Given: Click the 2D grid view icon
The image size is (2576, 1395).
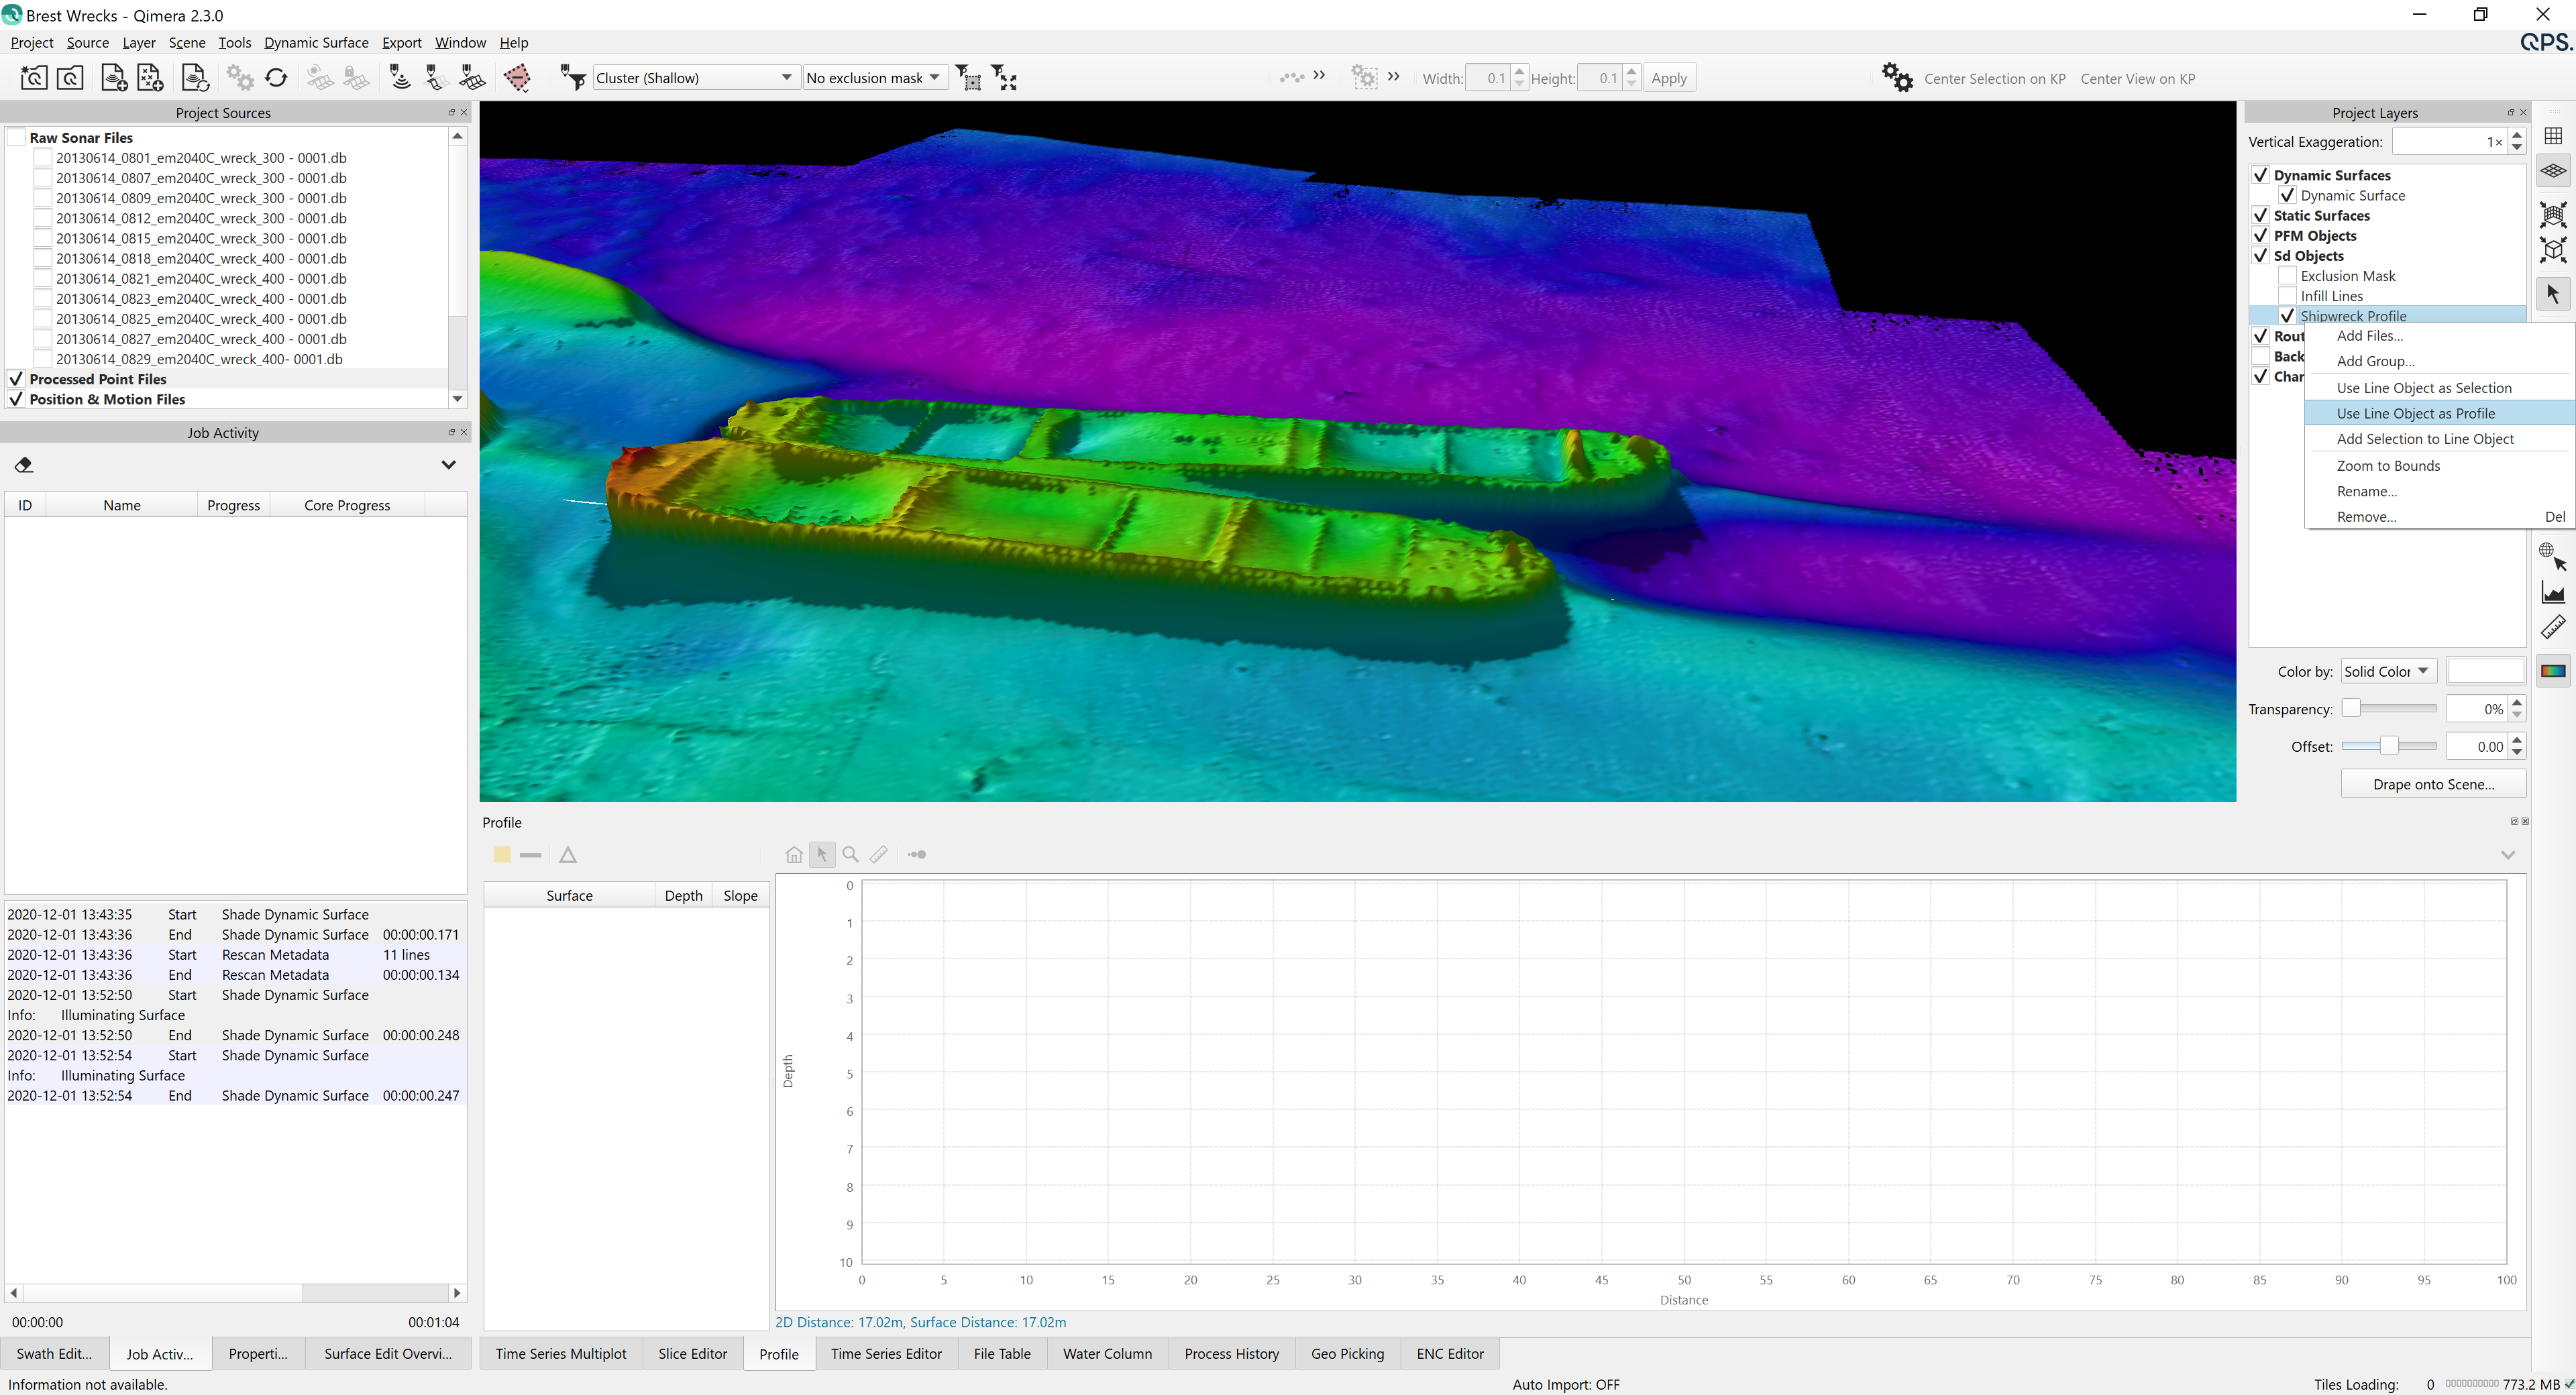Looking at the screenshot, I should pos(2552,136).
